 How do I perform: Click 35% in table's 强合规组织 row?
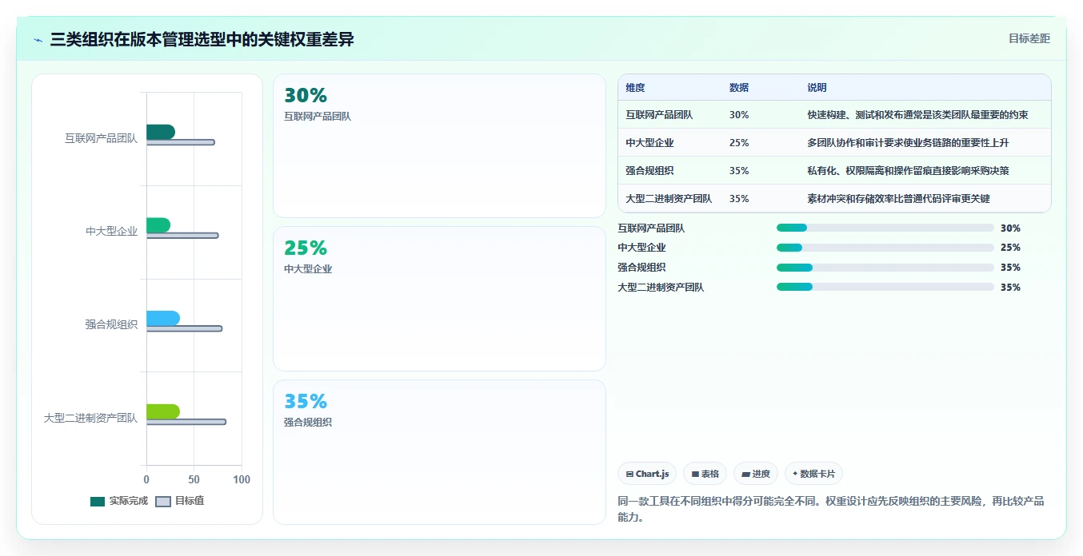[739, 171]
